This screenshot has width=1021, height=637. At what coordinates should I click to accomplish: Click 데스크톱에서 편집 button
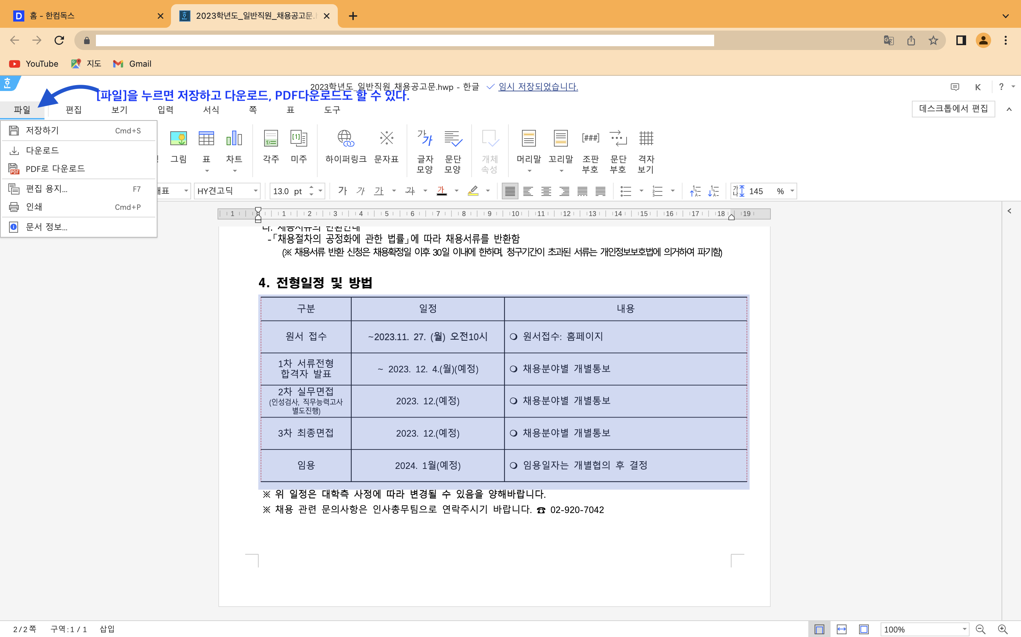tap(953, 109)
